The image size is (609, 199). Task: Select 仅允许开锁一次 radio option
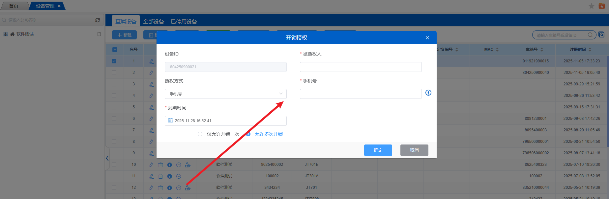pos(200,134)
